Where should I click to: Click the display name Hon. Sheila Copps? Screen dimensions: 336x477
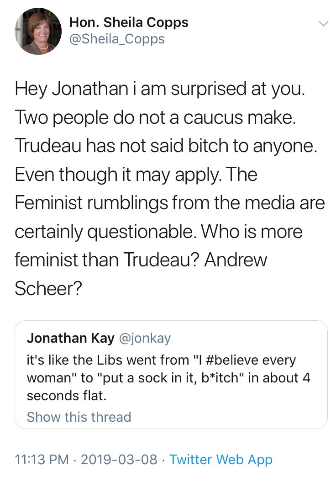[129, 22]
